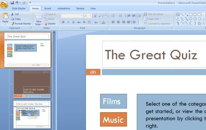
Task: Click the Save icon in Quick Access toolbar
Action: 12,2
